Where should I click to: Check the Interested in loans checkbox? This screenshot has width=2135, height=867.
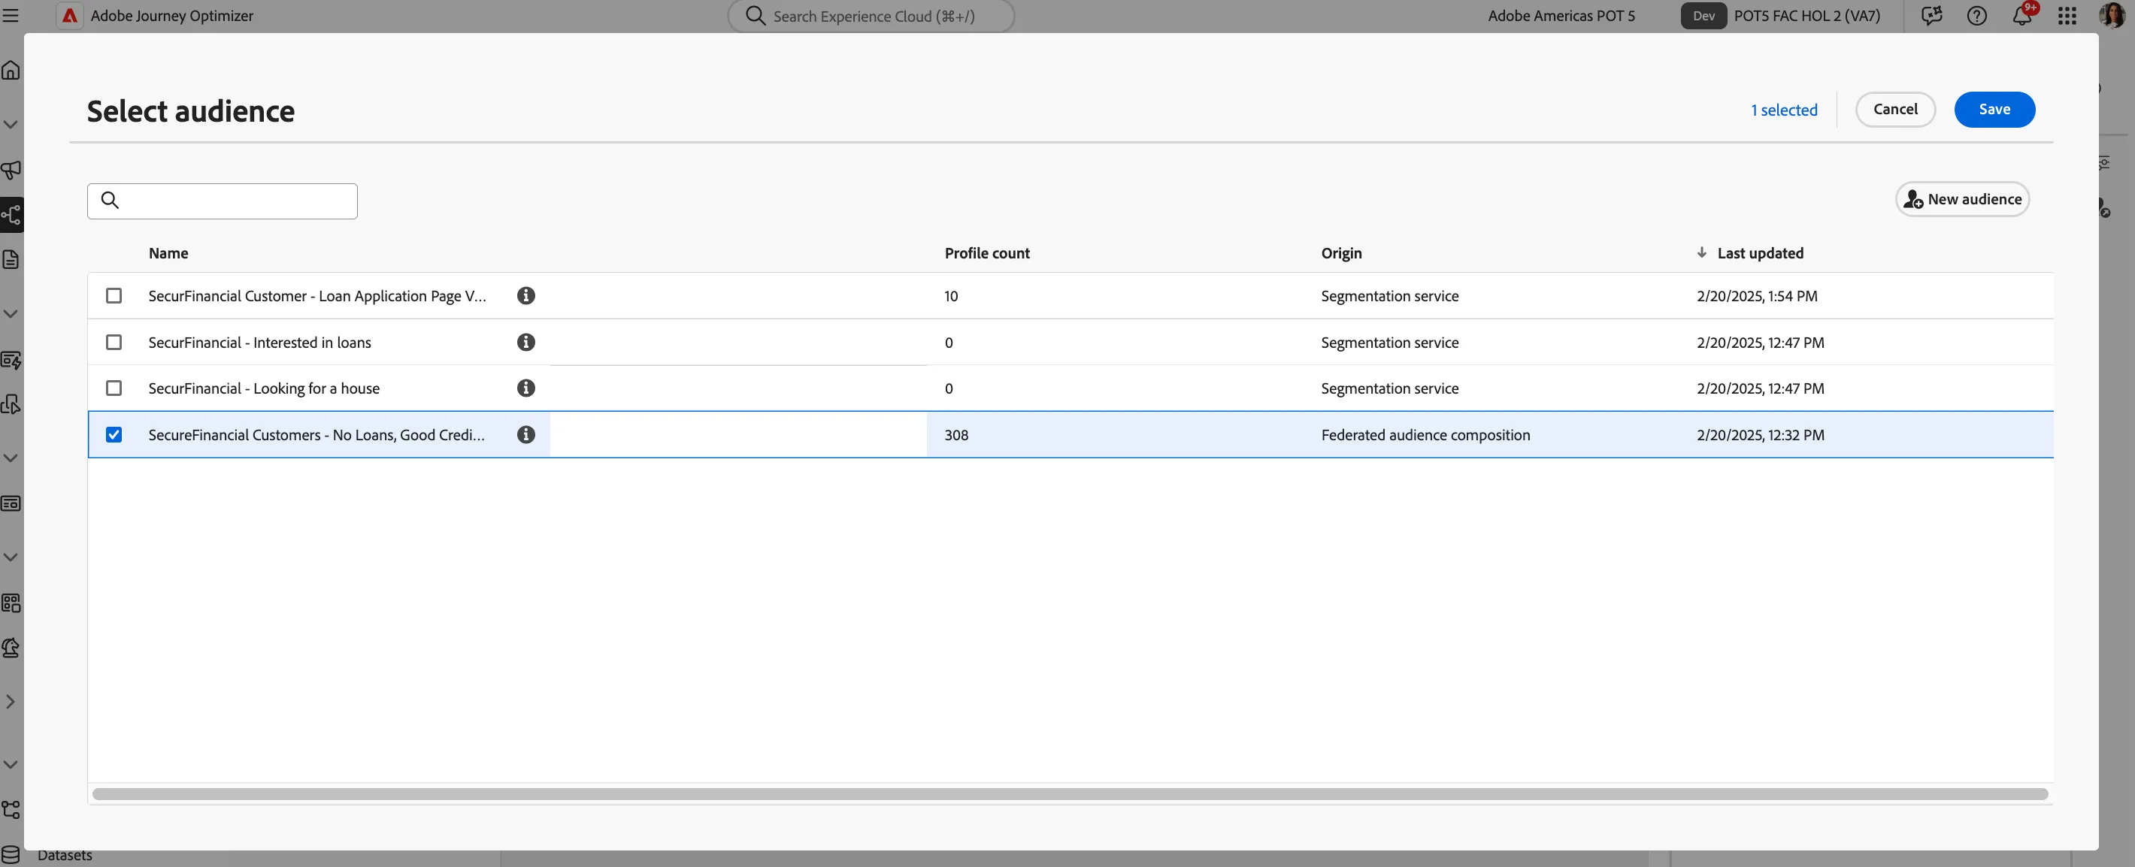(114, 342)
